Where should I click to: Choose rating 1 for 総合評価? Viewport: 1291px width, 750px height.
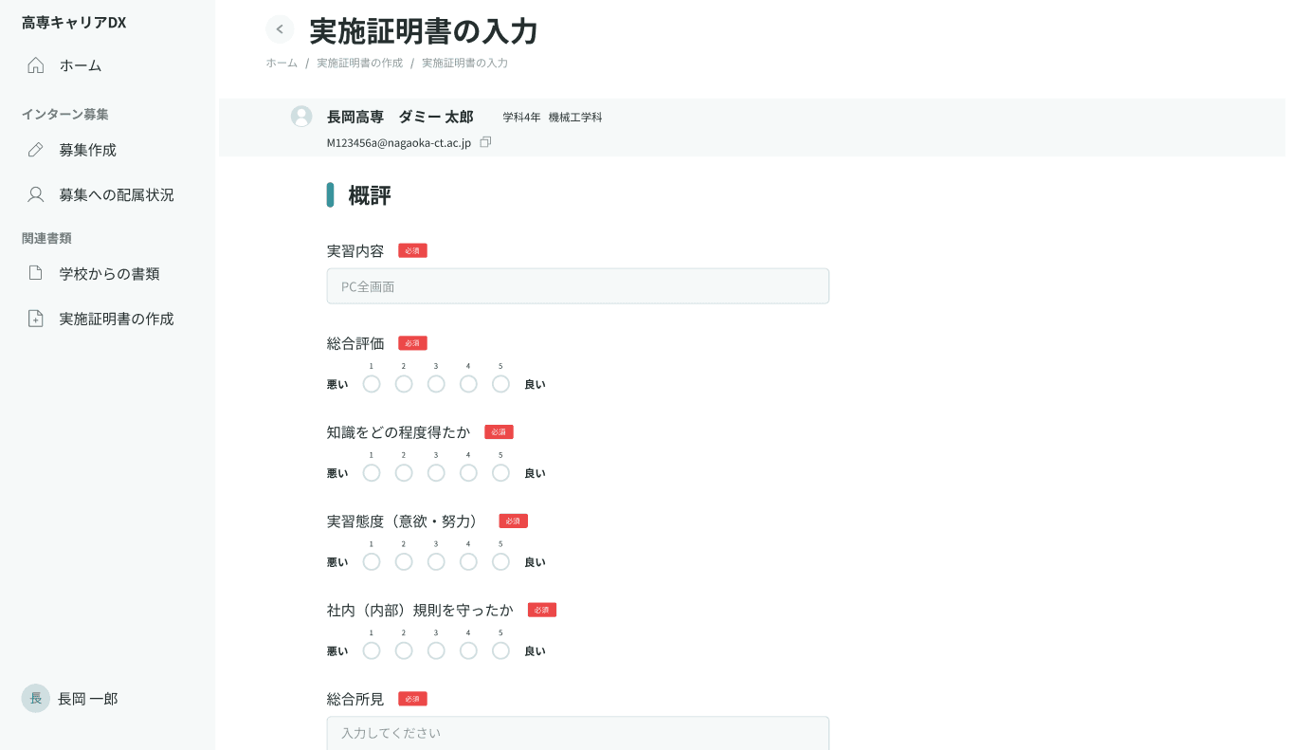(372, 384)
